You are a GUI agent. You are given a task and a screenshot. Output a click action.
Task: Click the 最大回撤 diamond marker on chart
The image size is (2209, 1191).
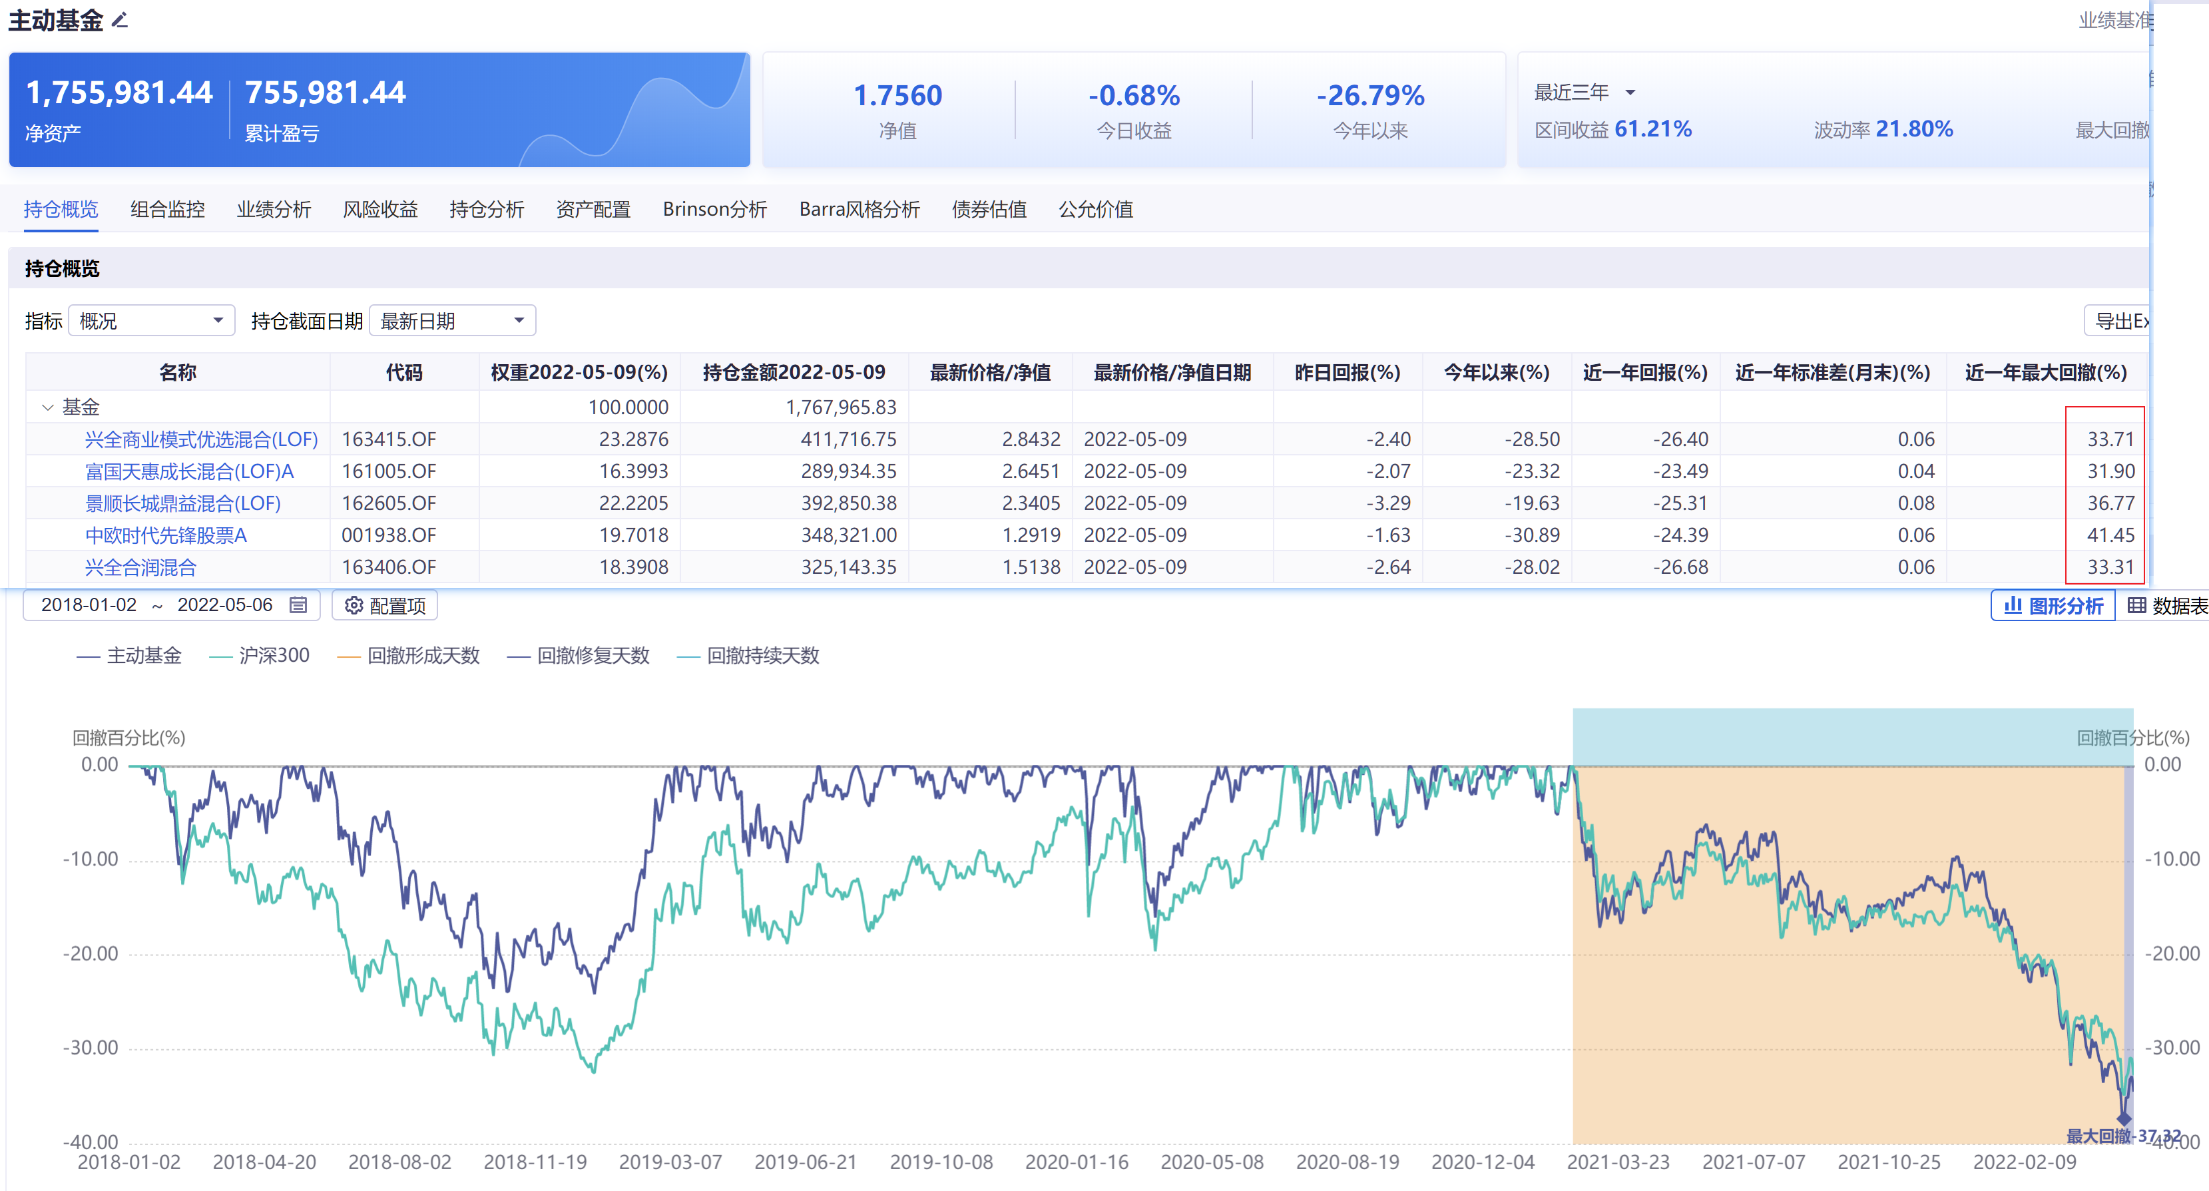[x=2124, y=1118]
